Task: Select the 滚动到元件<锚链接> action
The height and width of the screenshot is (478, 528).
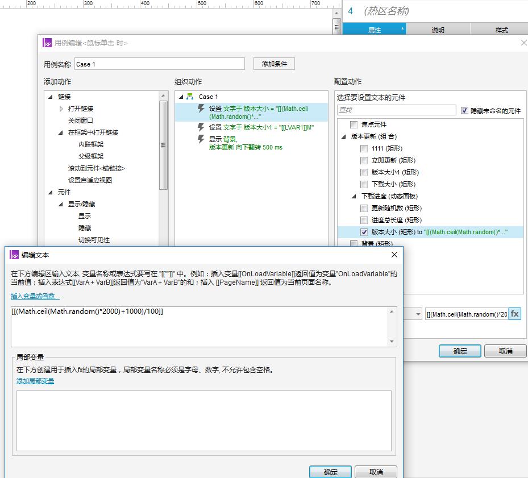Action: [x=96, y=168]
